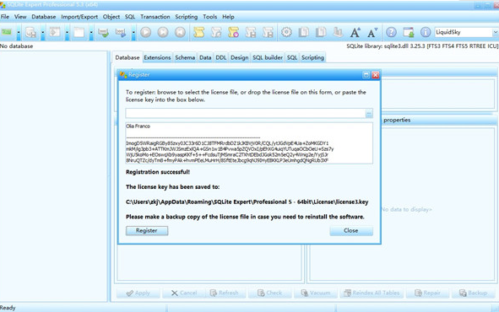
Task: Click the Register button in dialog
Action: (147, 231)
